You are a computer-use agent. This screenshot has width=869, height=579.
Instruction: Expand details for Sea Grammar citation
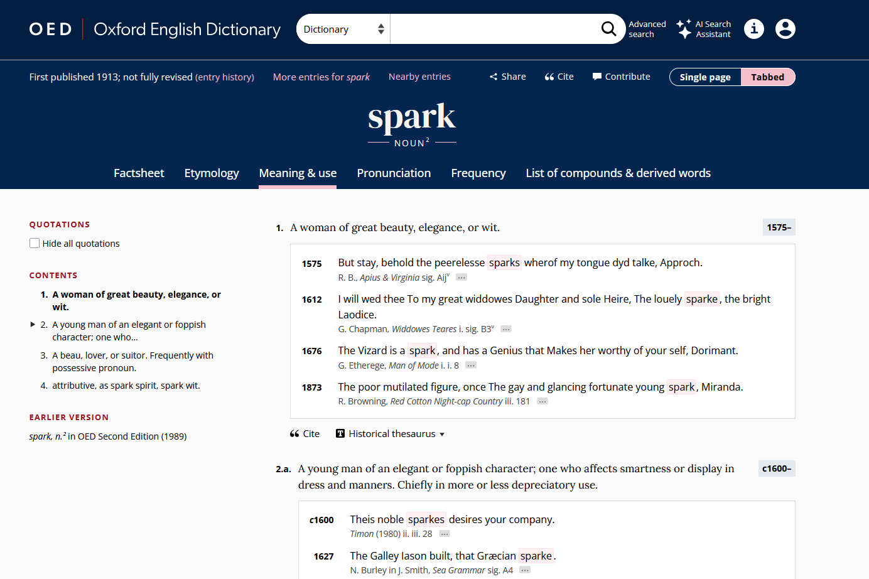pos(525,570)
